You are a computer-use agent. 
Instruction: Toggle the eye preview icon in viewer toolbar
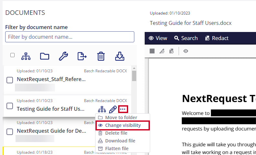[186, 51]
